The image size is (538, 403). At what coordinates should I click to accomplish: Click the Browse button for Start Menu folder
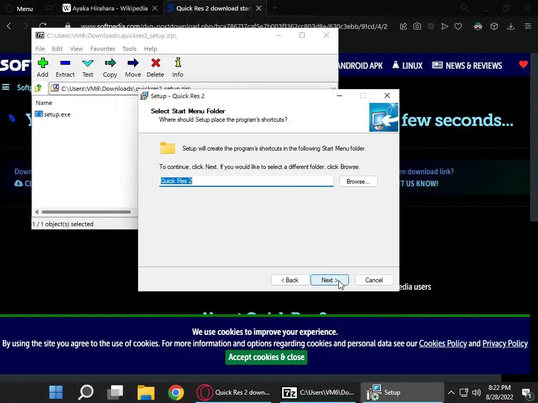358,181
